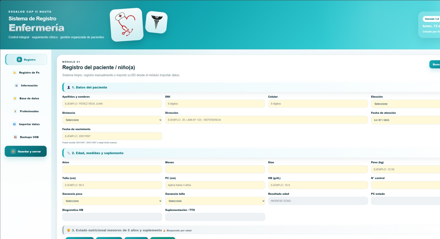Click the Importar datos icon
Image resolution: width=440 pixels, height=239 pixels.
pyautogui.click(x=14, y=124)
